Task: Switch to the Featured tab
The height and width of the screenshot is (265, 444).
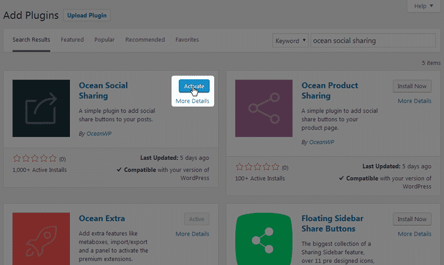Action: 72,39
